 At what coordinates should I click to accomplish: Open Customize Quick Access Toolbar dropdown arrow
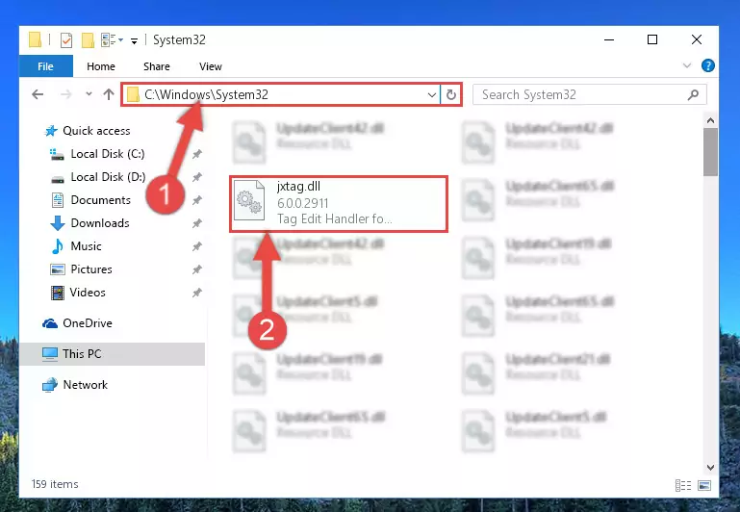[x=134, y=41]
